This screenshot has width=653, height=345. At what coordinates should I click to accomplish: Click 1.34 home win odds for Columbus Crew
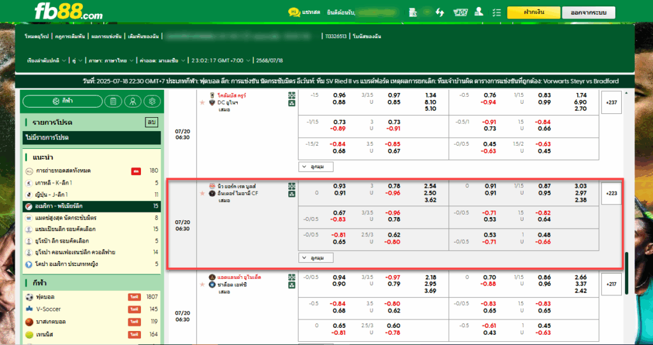[430, 95]
